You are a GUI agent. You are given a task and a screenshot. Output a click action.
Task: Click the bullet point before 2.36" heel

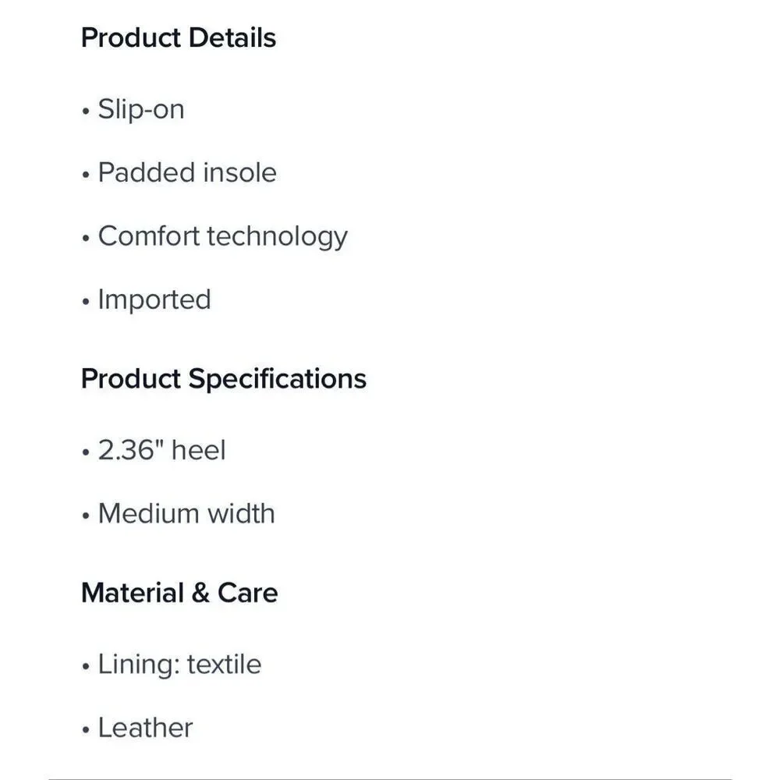(86, 452)
